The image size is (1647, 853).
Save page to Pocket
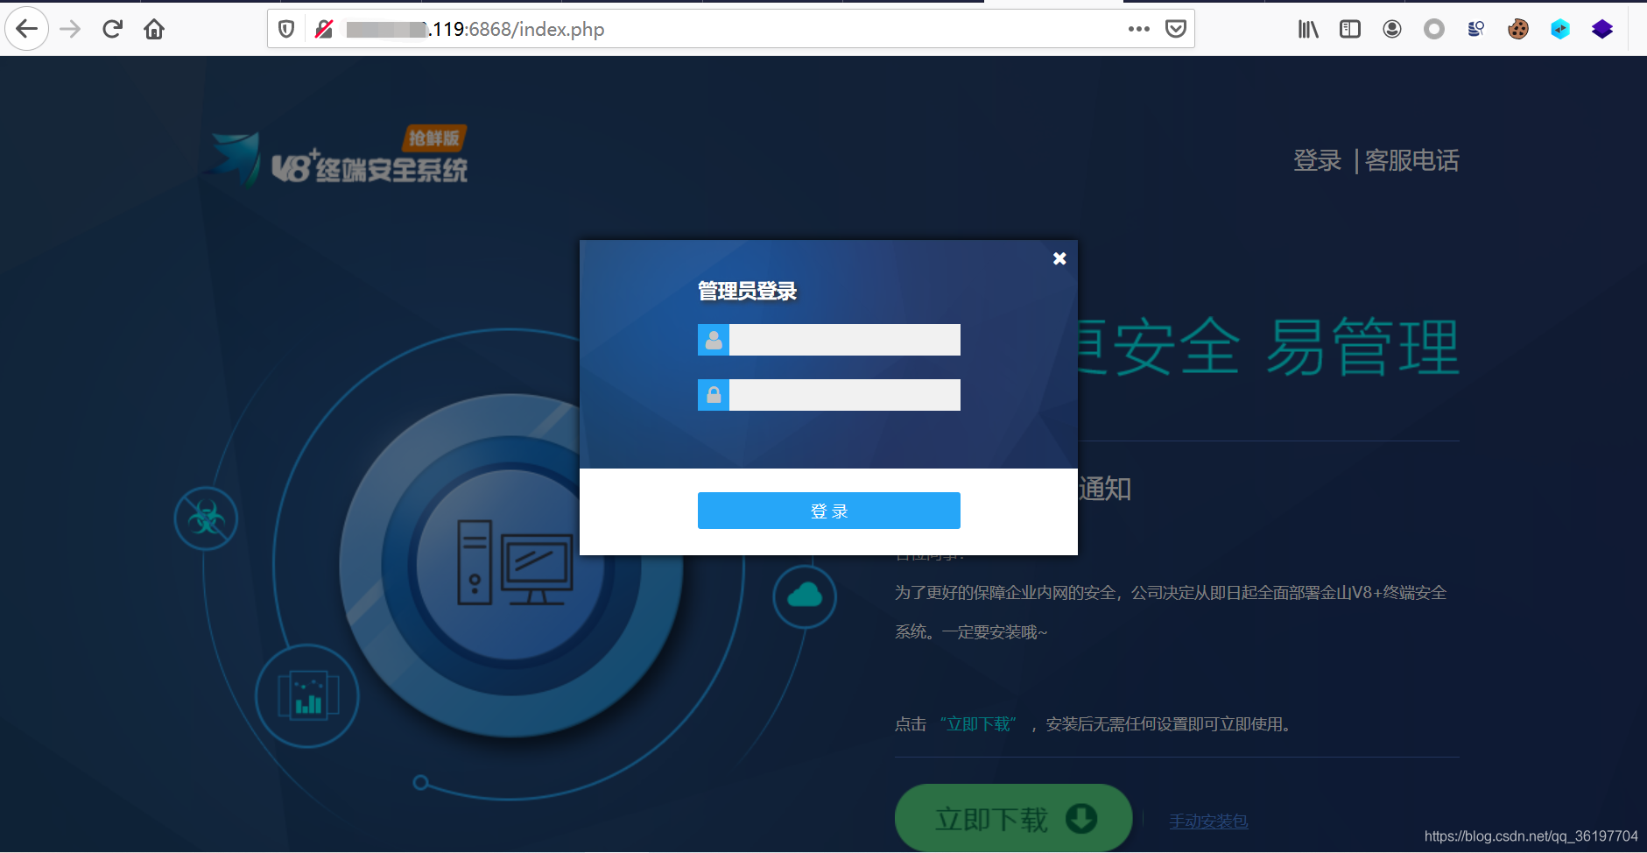click(1176, 29)
